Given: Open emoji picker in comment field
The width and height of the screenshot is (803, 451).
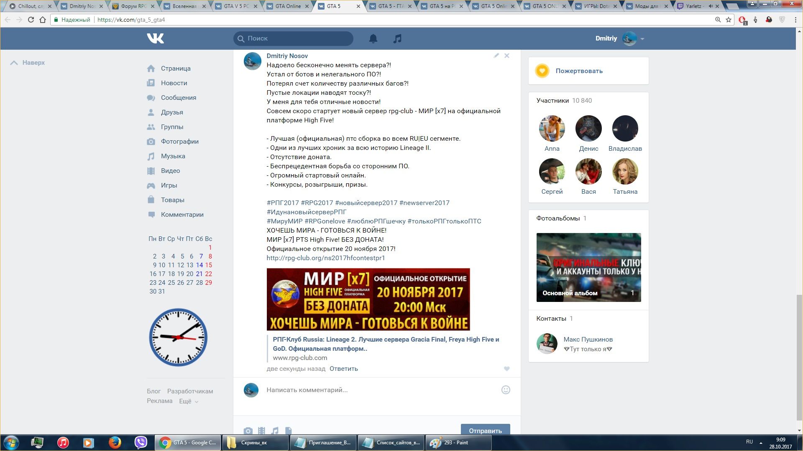Looking at the screenshot, I should 506,390.
